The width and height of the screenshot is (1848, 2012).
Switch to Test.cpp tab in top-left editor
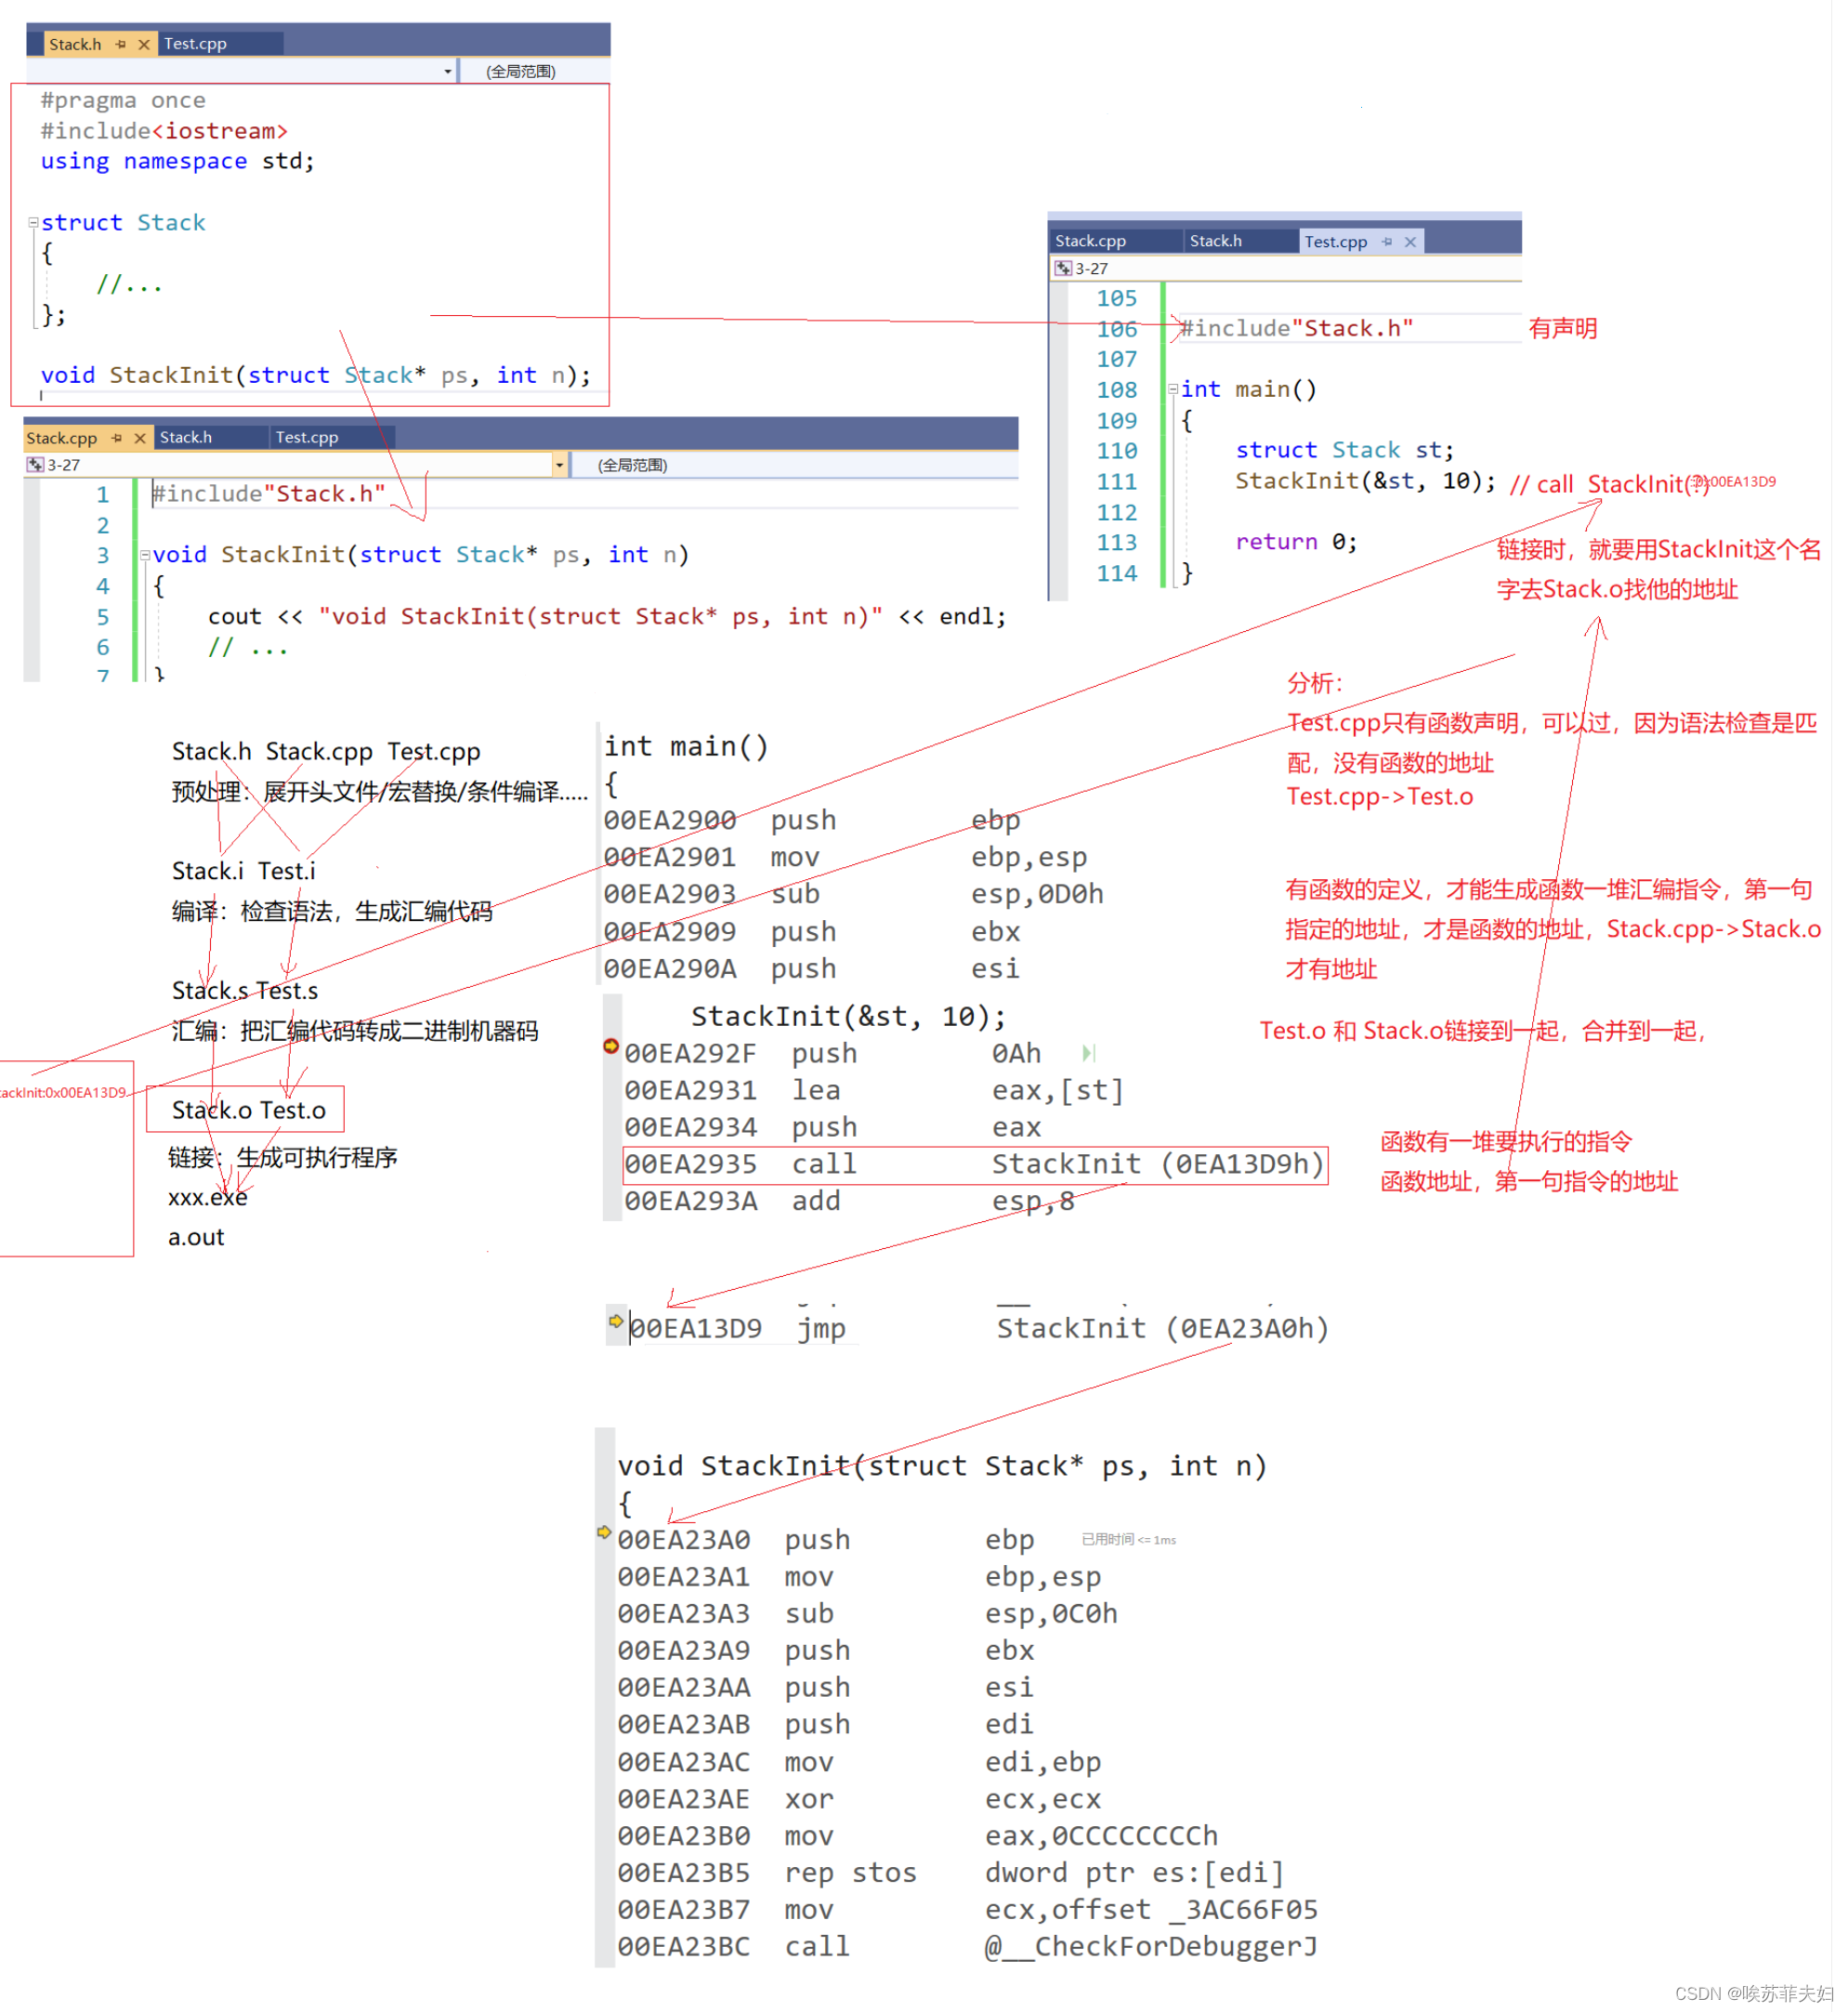(x=196, y=44)
